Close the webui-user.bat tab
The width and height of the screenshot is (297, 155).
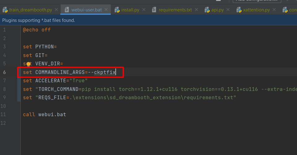pyautogui.click(x=106, y=10)
